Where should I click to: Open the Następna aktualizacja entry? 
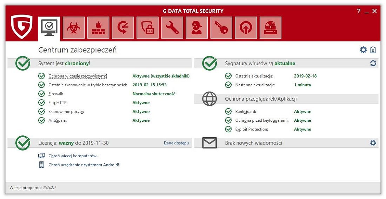coord(255,85)
